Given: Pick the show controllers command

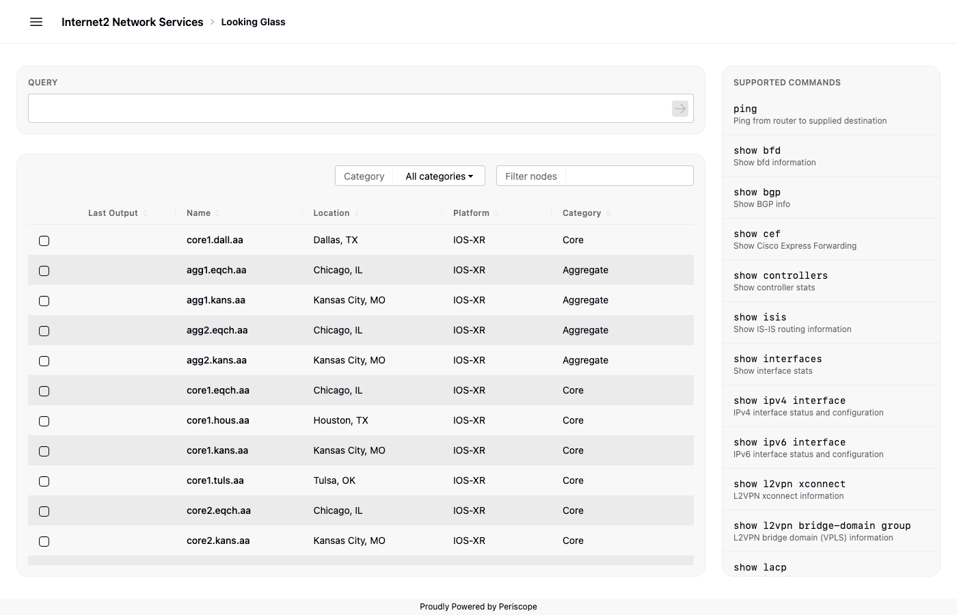Looking at the screenshot, I should [x=831, y=281].
